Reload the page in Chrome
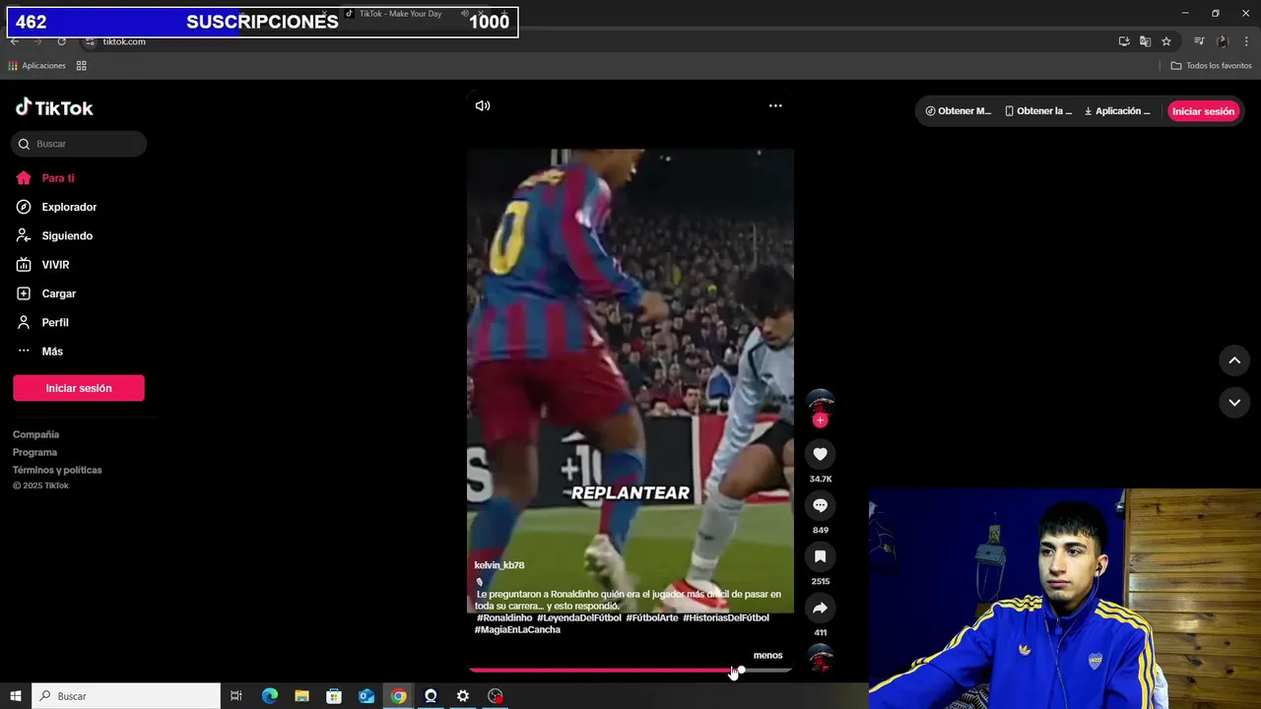The image size is (1261, 709). (x=61, y=41)
